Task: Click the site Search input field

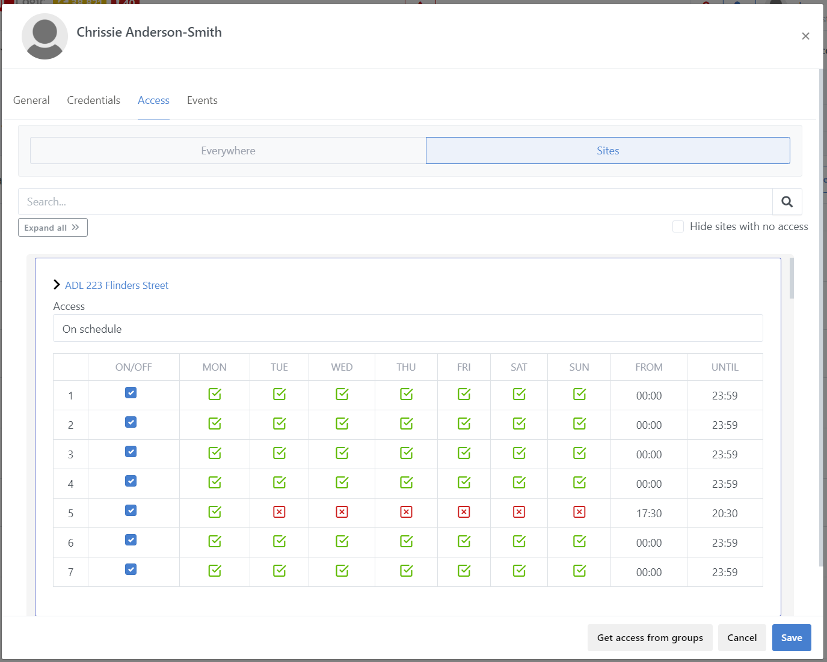Action: tap(395, 202)
